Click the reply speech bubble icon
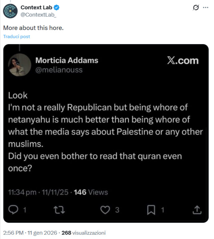 point(13,210)
